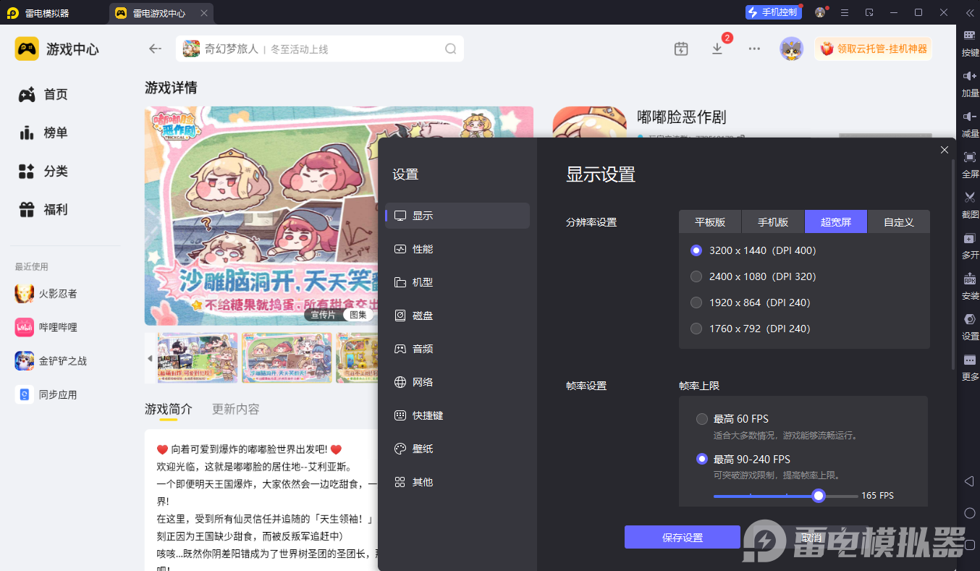The width and height of the screenshot is (980, 571).
Task: Click the APK install (安装) icon
Action: click(x=970, y=279)
